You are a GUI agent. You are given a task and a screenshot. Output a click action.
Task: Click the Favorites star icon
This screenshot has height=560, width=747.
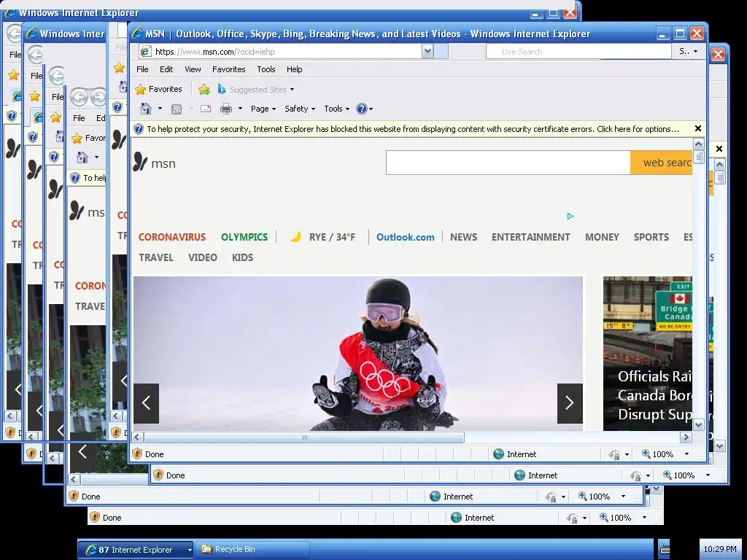tap(141, 89)
